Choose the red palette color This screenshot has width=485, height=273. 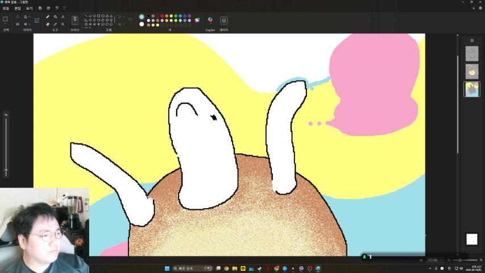(x=162, y=16)
